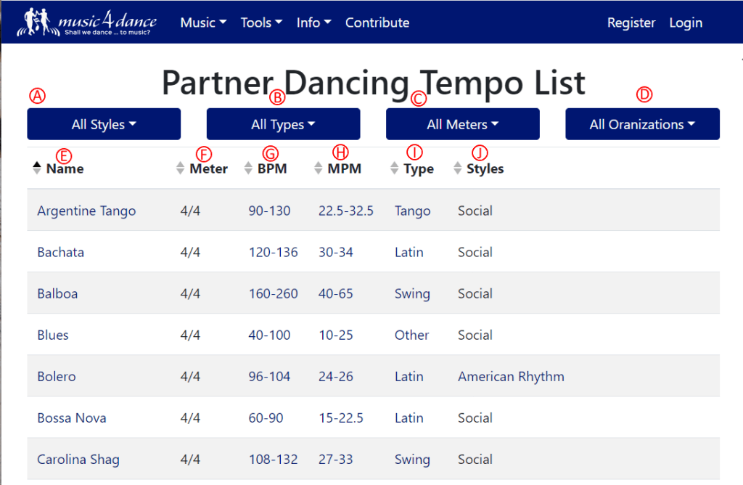Screen dimensions: 743x485
Task: Click the sort arrows beside BPM
Action: 249,168
